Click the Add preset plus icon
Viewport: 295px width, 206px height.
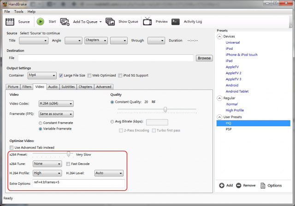(x=222, y=186)
